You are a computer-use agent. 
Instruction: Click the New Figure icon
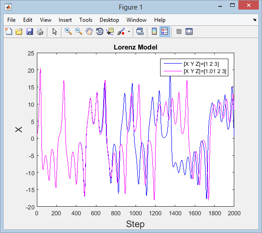[x=9, y=31]
